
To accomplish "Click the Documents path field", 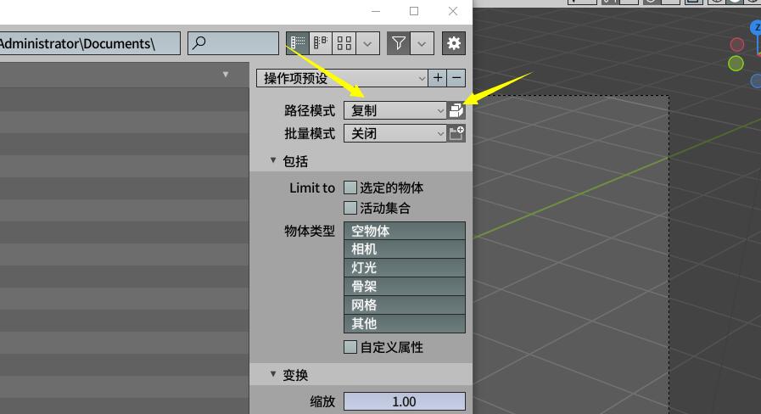I will tap(90, 43).
